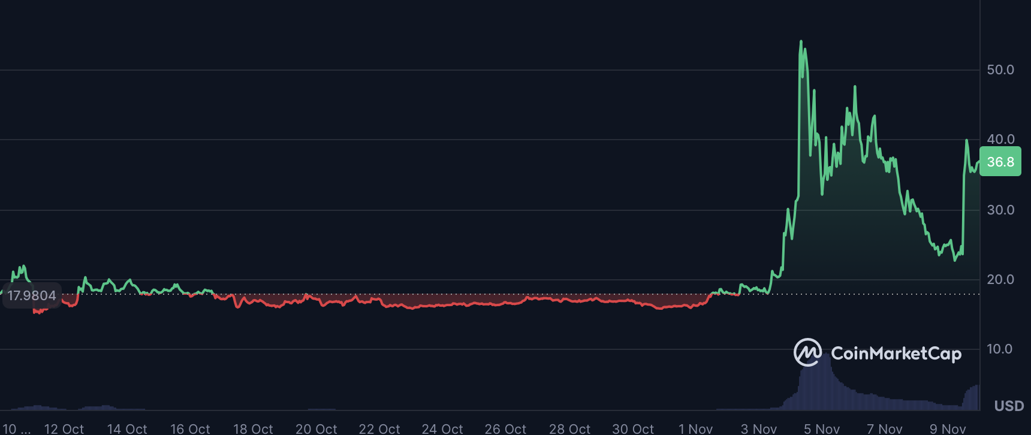Click the 50.0 price axis label
The height and width of the screenshot is (435, 1031).
point(1000,70)
